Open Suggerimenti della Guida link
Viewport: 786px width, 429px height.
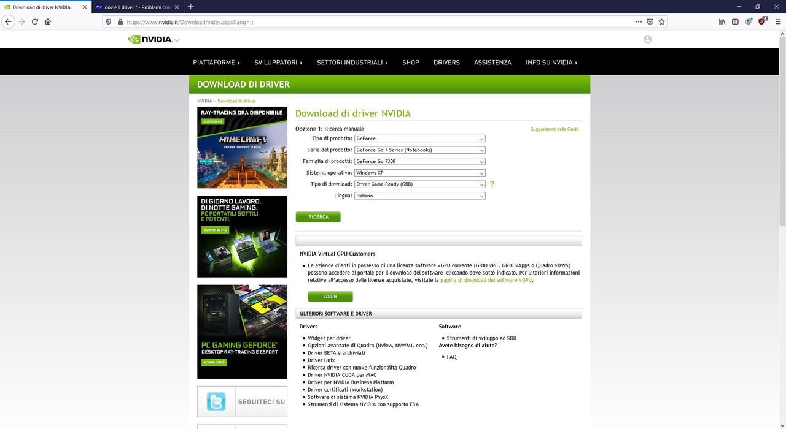click(x=554, y=129)
